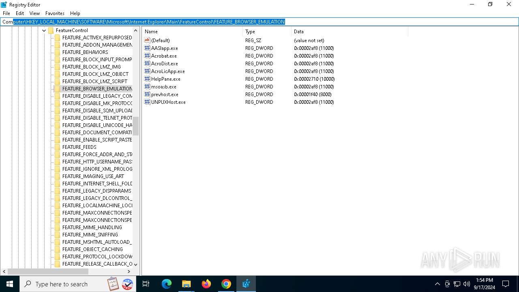Image resolution: width=519 pixels, height=292 pixels.
Task: Click the AcroLicApp.exe DWORD value icon
Action: click(x=147, y=71)
